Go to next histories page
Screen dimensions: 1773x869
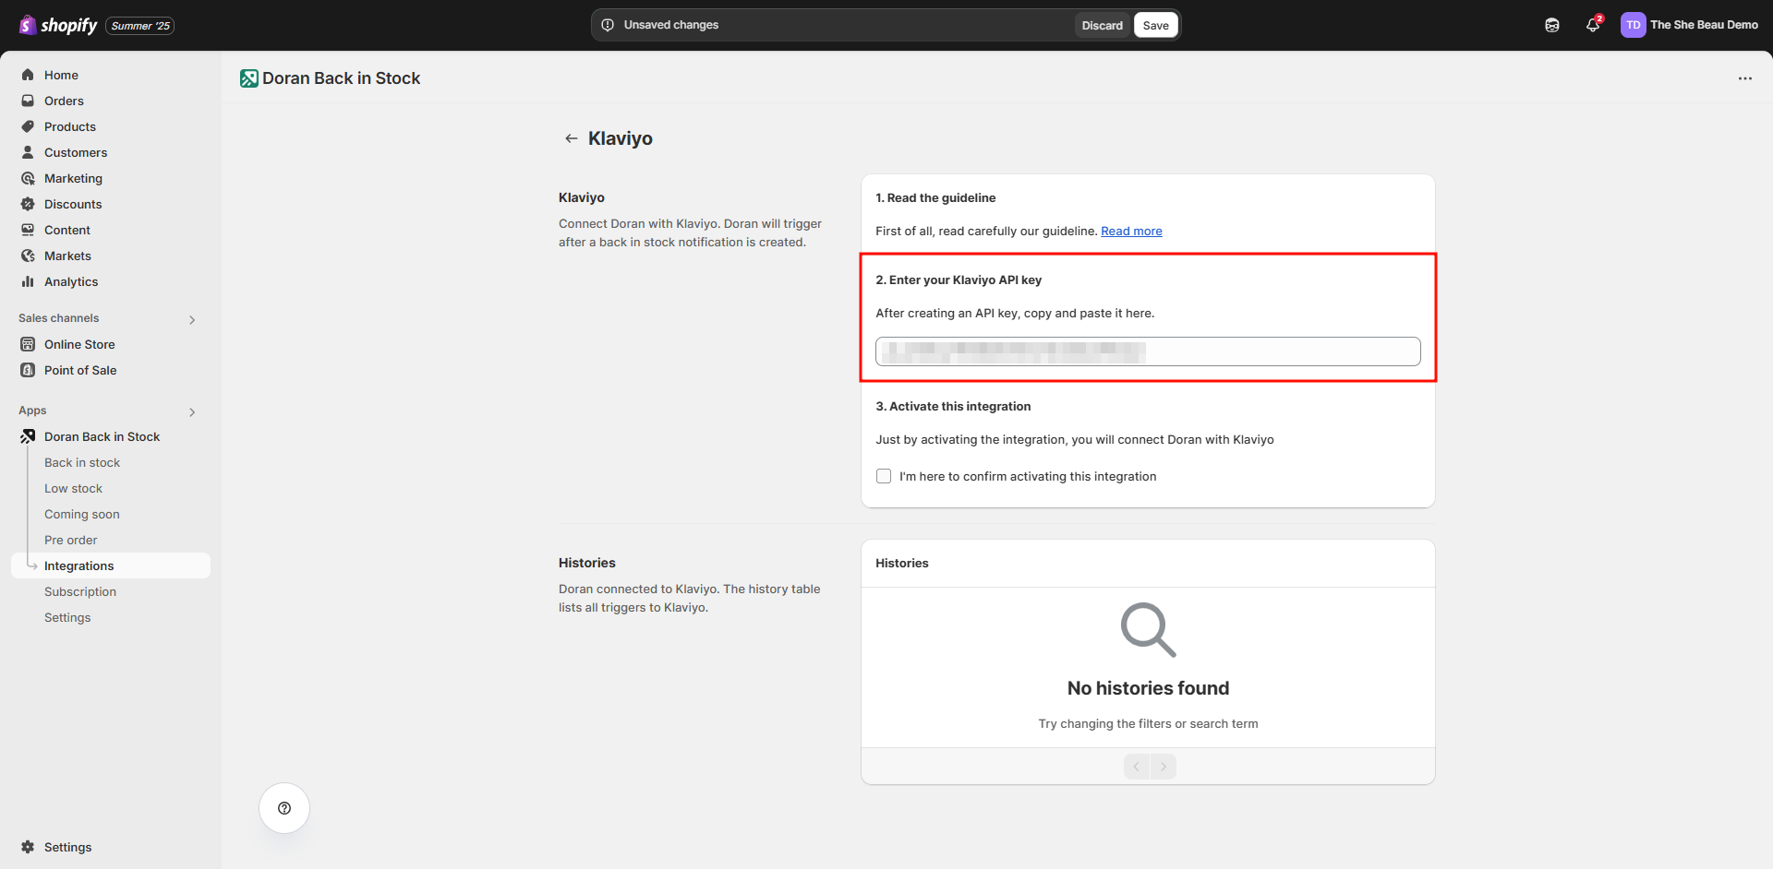tap(1164, 767)
